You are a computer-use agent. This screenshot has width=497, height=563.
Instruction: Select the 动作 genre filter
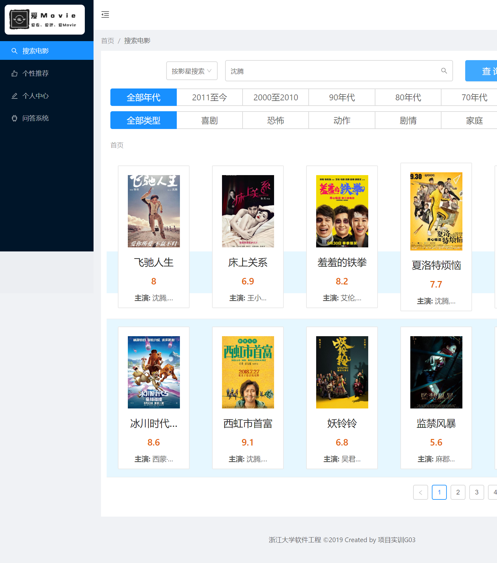(x=342, y=120)
